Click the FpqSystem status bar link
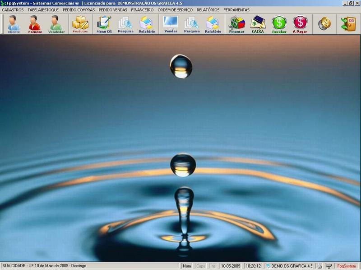This screenshot has height=270, width=361. pos(347,266)
